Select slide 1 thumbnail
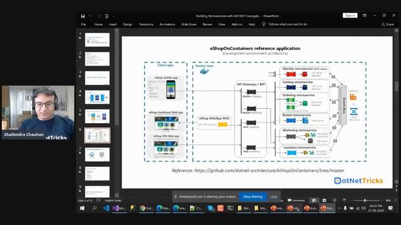The width and height of the screenshot is (401, 225). point(97,40)
